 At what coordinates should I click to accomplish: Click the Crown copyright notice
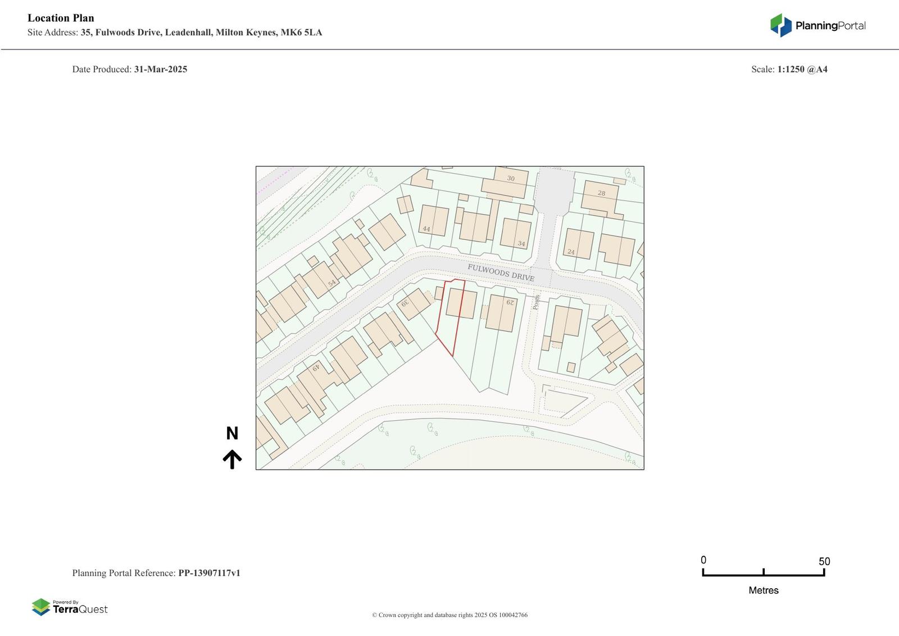(449, 615)
